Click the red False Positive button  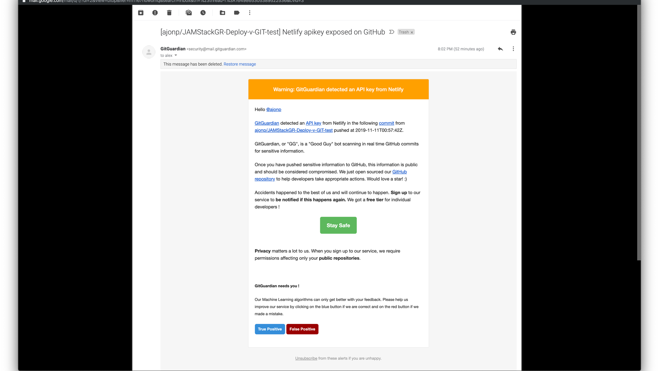pos(302,329)
